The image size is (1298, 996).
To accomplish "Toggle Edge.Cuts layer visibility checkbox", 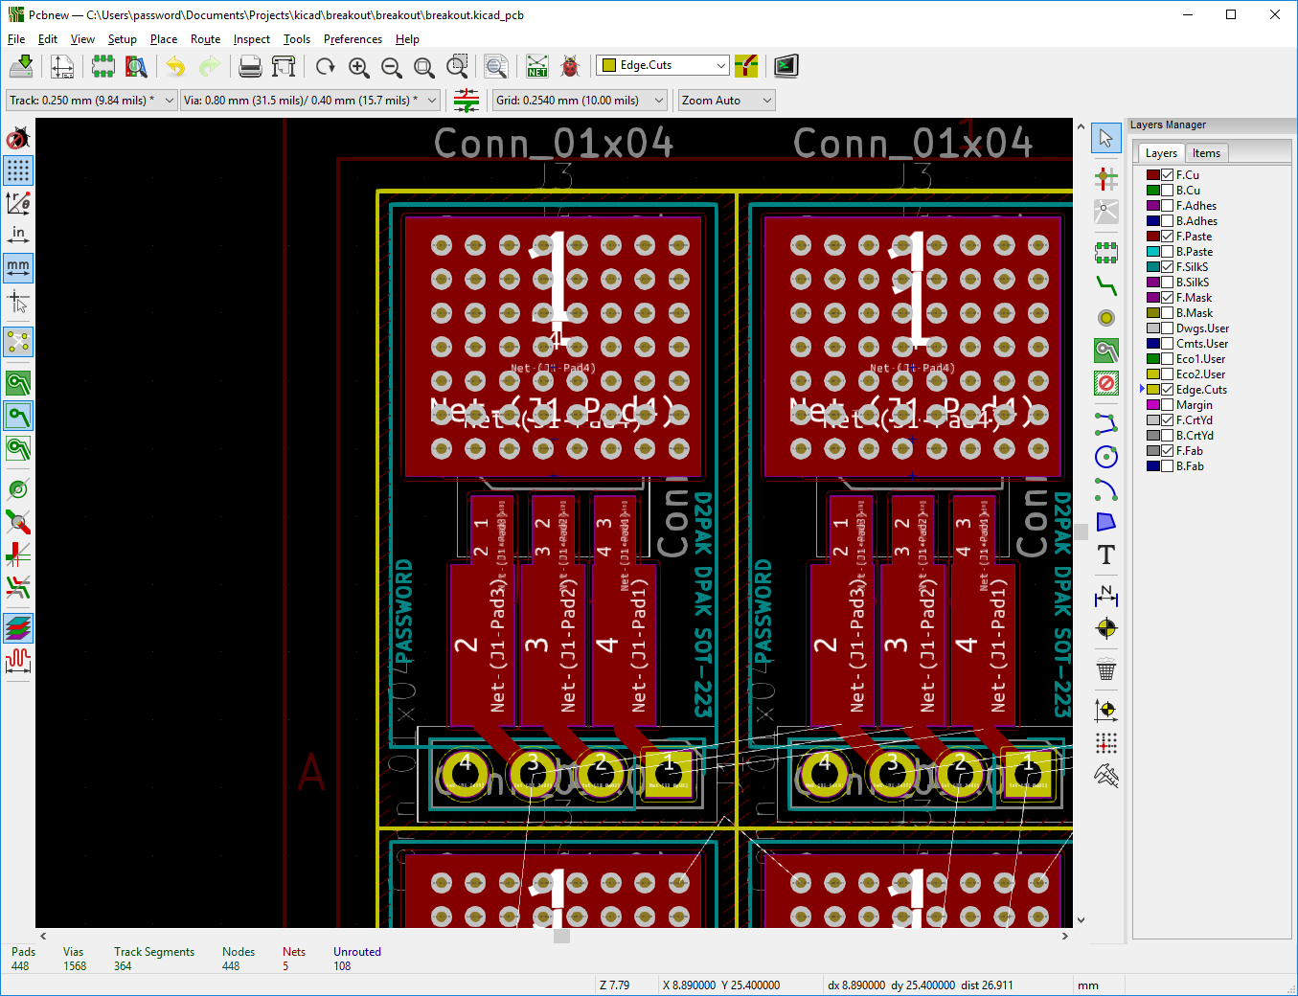I will tap(1168, 390).
